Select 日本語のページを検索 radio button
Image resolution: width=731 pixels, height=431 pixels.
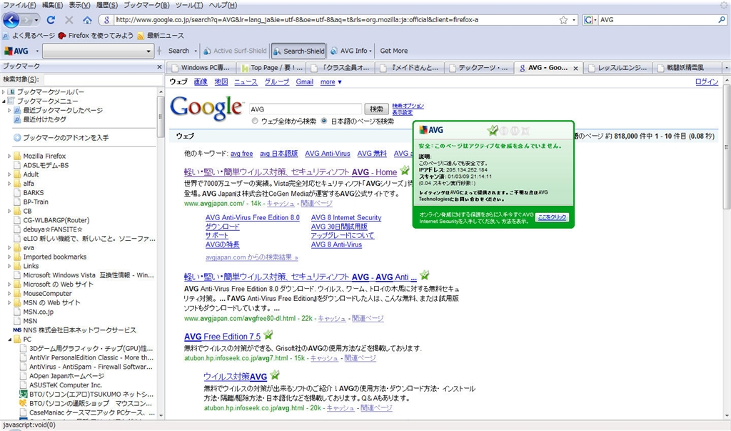coord(323,121)
